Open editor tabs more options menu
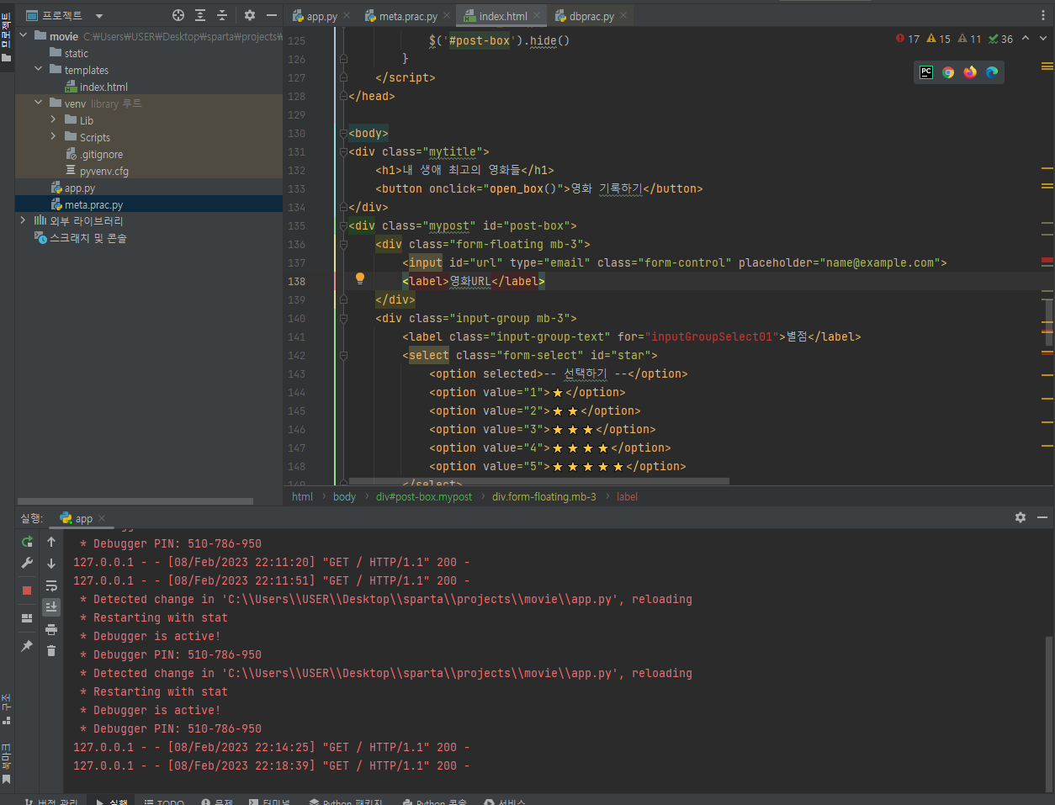1055x805 pixels. [1043, 15]
